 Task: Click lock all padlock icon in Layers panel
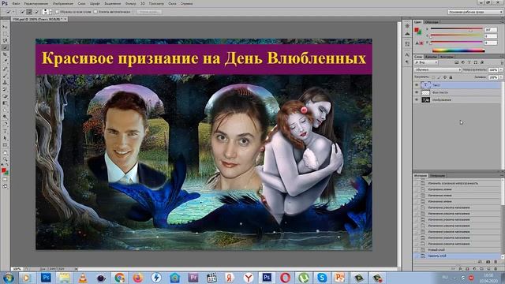(451, 77)
